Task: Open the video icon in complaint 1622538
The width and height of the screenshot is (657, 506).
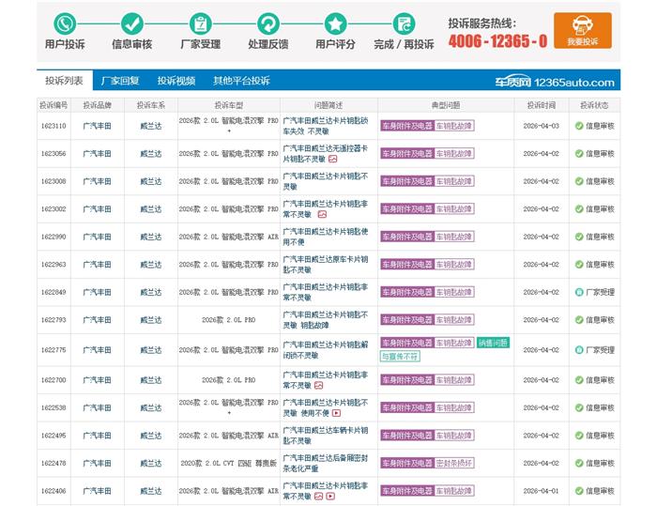Action: [335, 414]
